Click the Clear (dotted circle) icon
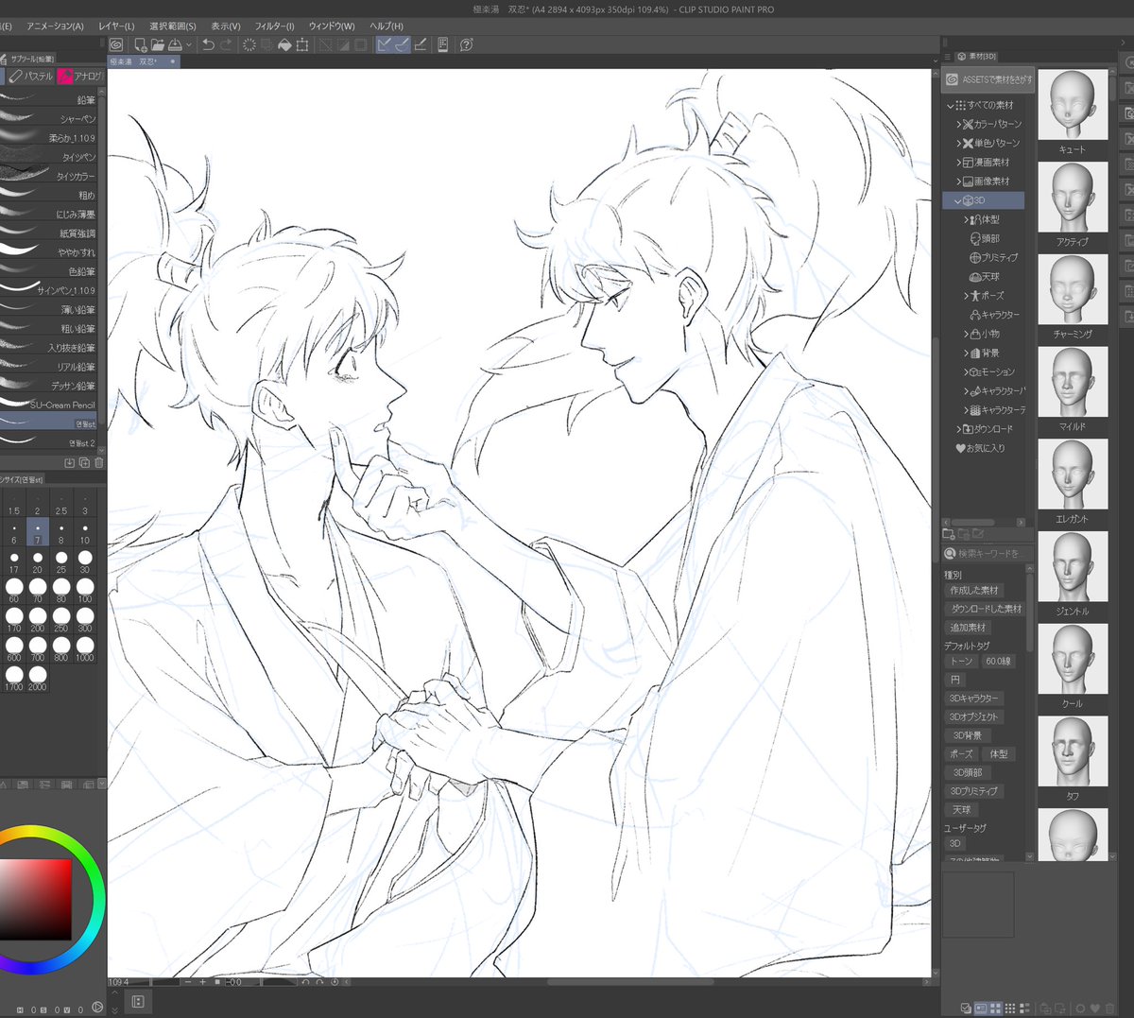 point(249,44)
